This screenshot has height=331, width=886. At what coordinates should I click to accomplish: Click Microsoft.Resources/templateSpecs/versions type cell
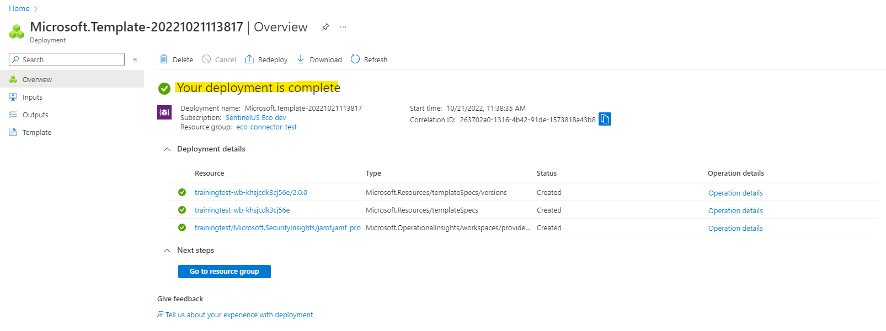point(436,192)
